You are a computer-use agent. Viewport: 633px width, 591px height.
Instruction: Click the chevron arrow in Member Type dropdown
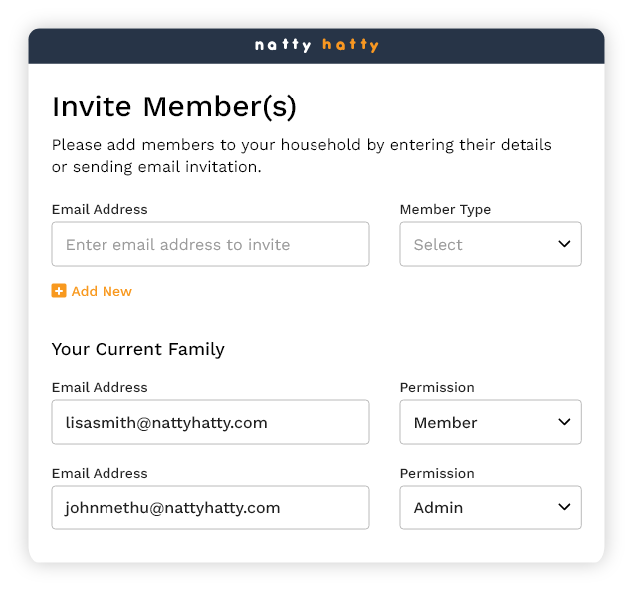click(x=564, y=244)
